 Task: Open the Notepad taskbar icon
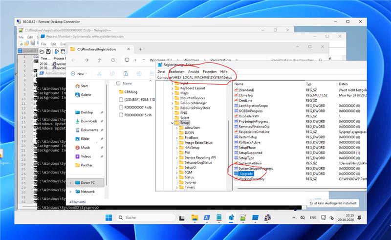[x=218, y=218]
